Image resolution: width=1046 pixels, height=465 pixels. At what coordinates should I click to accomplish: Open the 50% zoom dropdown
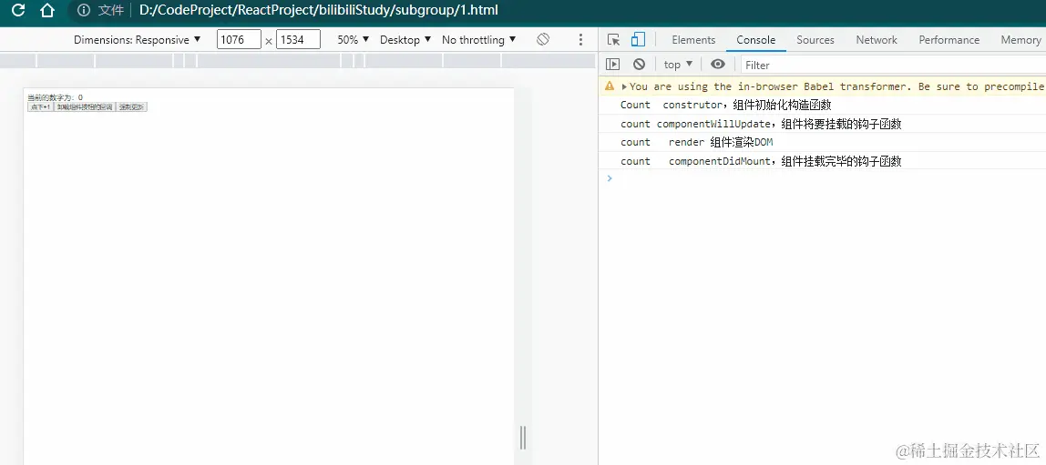point(353,40)
